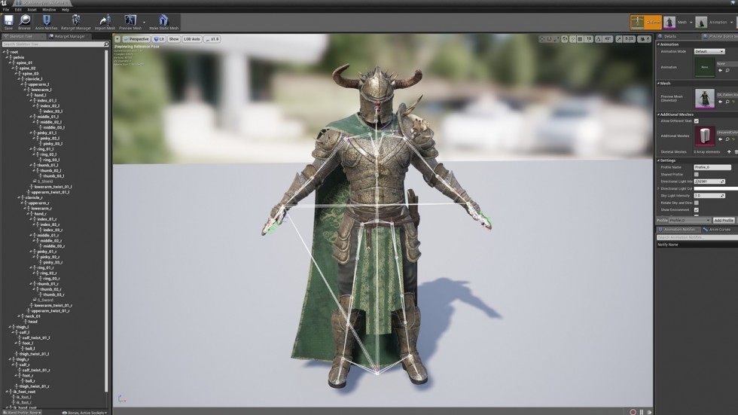Image resolution: width=738 pixels, height=415 pixels.
Task: Open the Animation Mode dropdown
Action: click(x=709, y=51)
